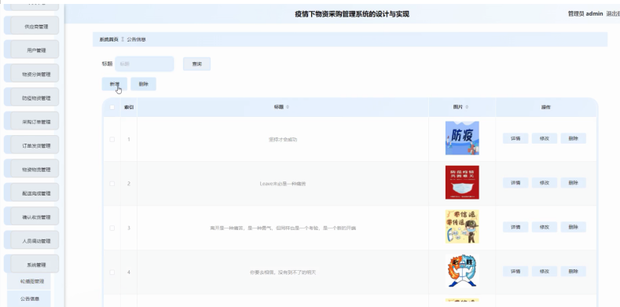Open 详情 for row index 3

tap(515, 227)
